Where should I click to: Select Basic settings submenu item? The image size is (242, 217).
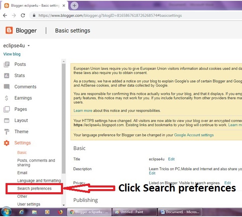click(22, 153)
